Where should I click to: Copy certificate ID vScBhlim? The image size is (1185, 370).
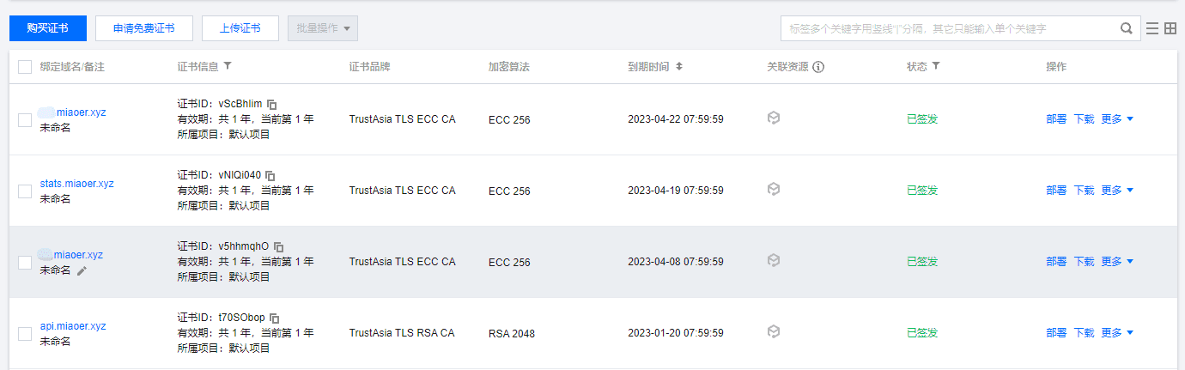[272, 104]
